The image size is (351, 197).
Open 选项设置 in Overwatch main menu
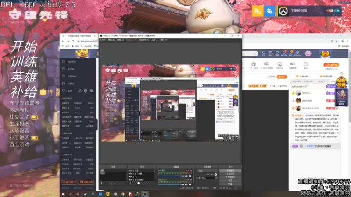[x=19, y=130]
